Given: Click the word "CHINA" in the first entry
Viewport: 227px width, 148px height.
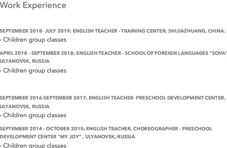Looking at the screenshot, I should 216,31.
